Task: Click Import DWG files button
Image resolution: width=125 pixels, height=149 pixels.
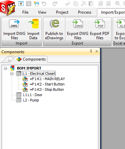Action: (14, 29)
